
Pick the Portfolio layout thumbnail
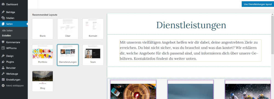point(43,55)
